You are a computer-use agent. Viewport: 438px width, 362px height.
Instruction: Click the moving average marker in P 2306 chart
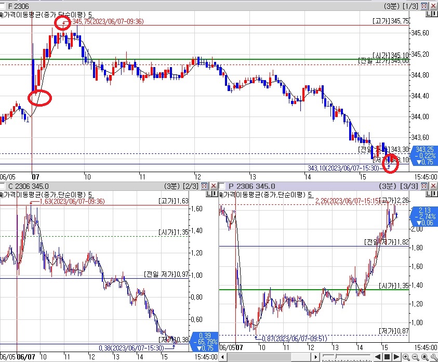click(x=221, y=195)
